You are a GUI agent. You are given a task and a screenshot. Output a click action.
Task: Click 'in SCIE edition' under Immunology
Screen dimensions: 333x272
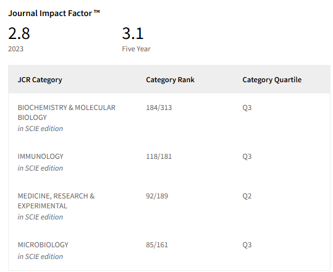40,168
